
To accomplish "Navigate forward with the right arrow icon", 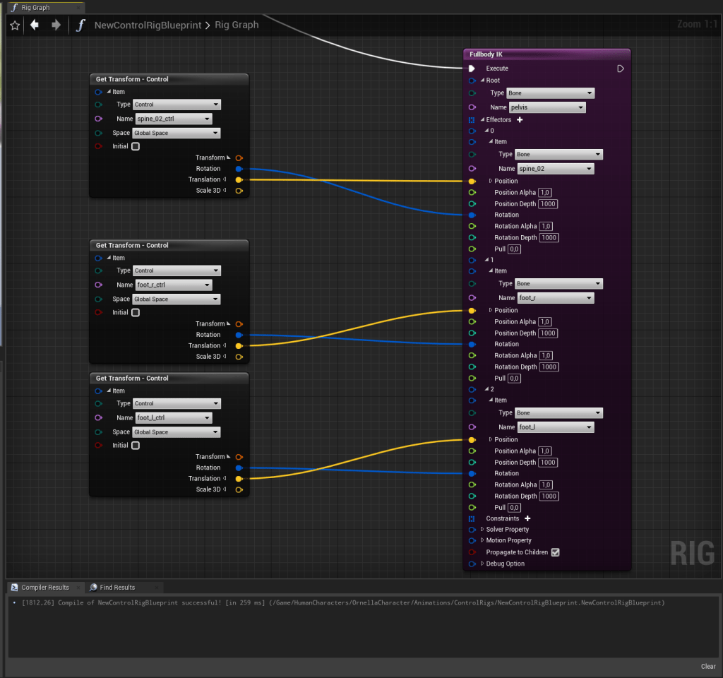I will click(x=56, y=25).
